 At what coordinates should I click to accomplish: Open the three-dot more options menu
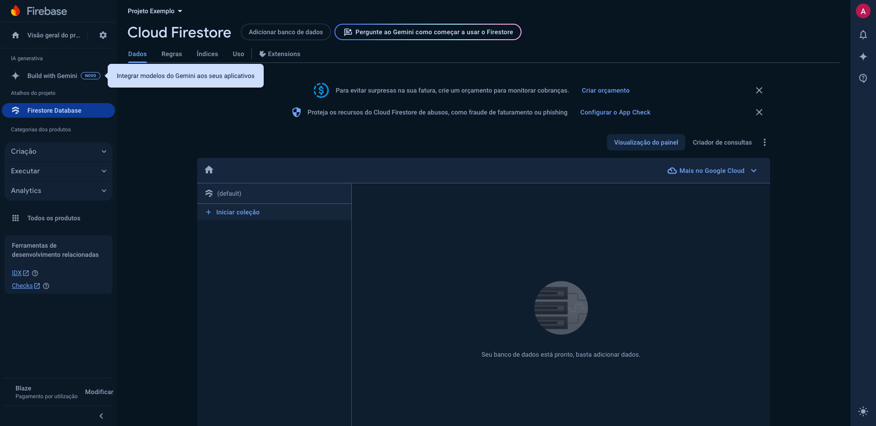(x=765, y=142)
